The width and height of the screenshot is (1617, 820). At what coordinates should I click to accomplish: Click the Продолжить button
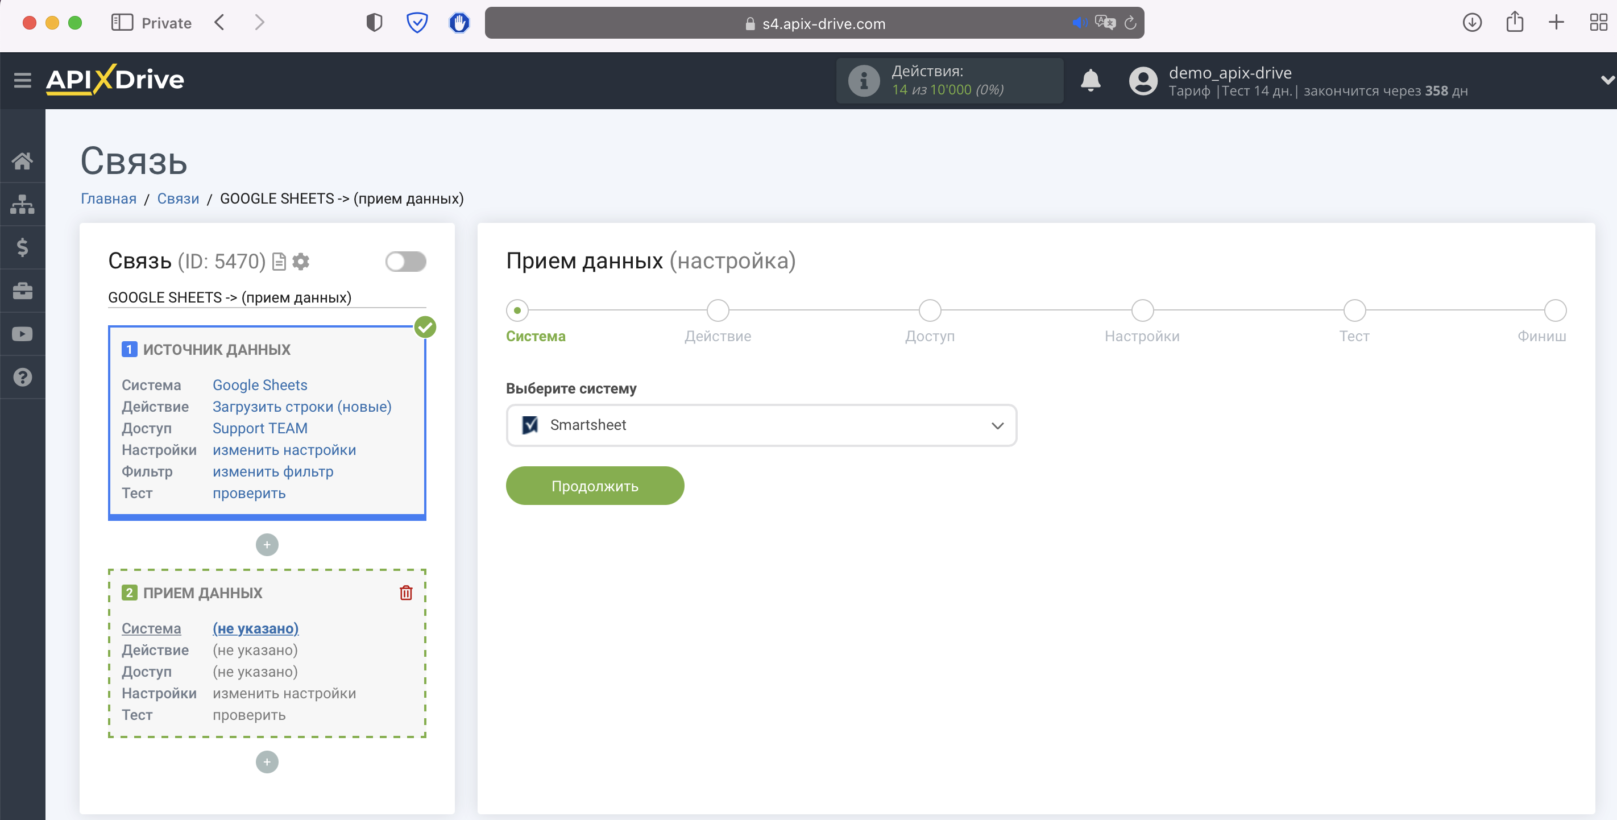pos(595,486)
